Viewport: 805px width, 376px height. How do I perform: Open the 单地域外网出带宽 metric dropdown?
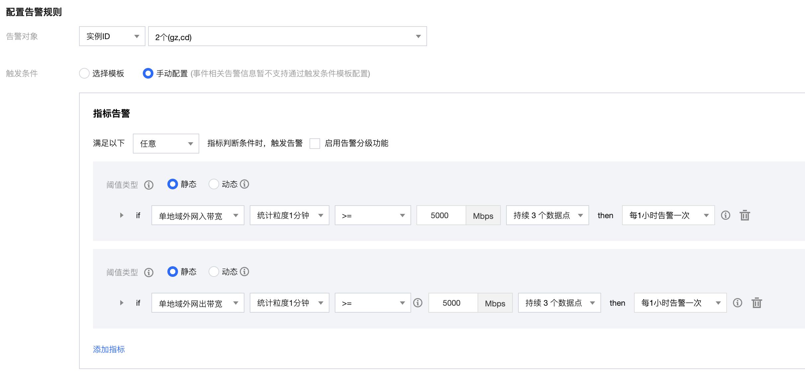[x=198, y=303]
